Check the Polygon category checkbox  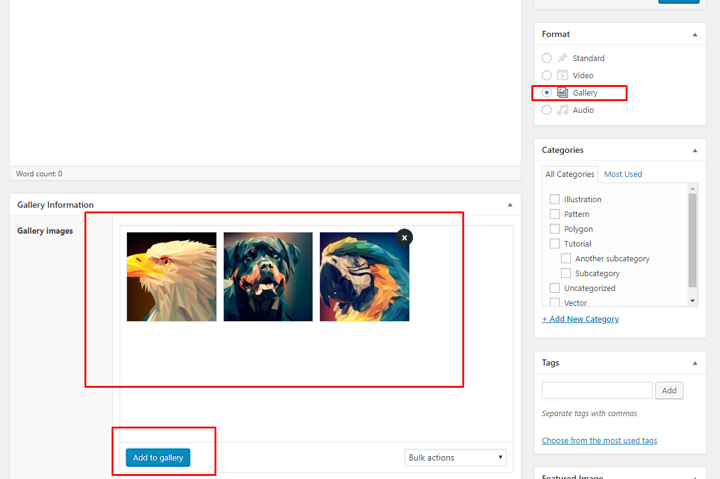pos(555,229)
